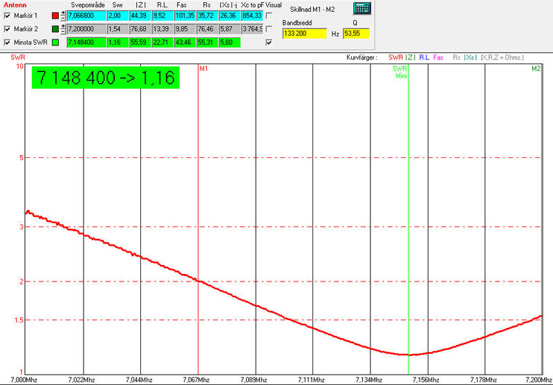Click the Markör 1 frequency field 7,066800

pos(87,16)
